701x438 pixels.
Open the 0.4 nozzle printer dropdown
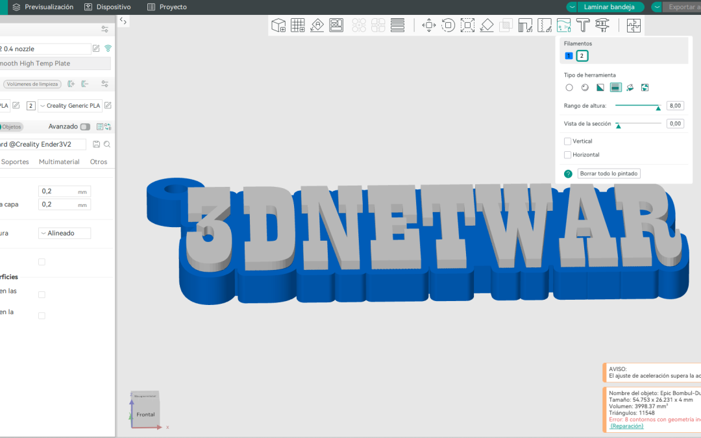(x=45, y=49)
